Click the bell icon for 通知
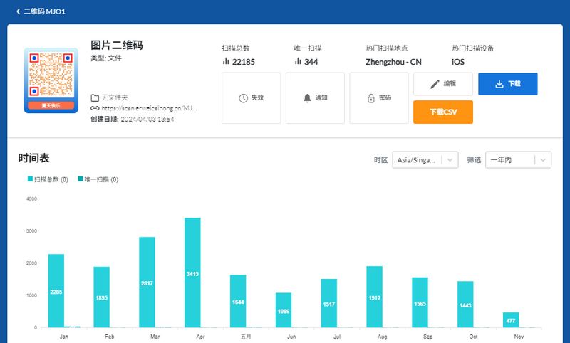The width and height of the screenshot is (570, 343). click(307, 98)
